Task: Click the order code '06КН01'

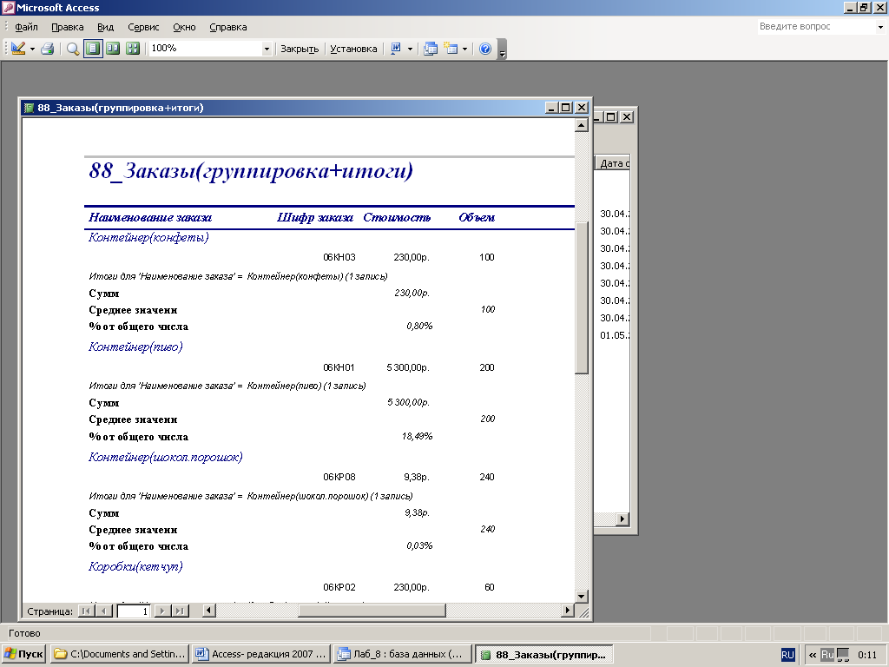Action: click(x=339, y=367)
